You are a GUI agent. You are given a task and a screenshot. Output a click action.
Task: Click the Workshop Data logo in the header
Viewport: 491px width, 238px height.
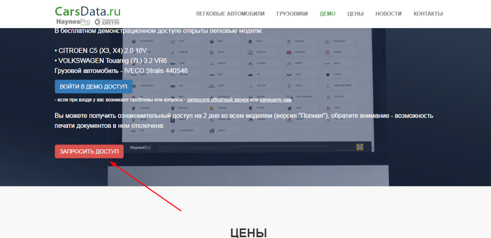click(x=107, y=21)
